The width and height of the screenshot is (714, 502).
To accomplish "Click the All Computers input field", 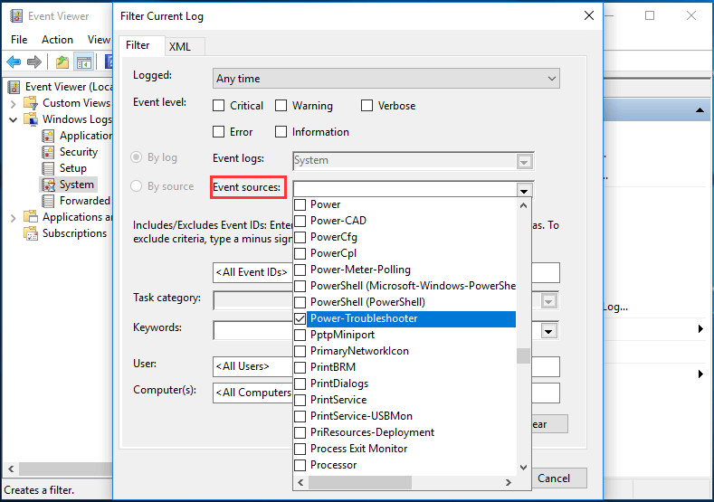I will [252, 393].
